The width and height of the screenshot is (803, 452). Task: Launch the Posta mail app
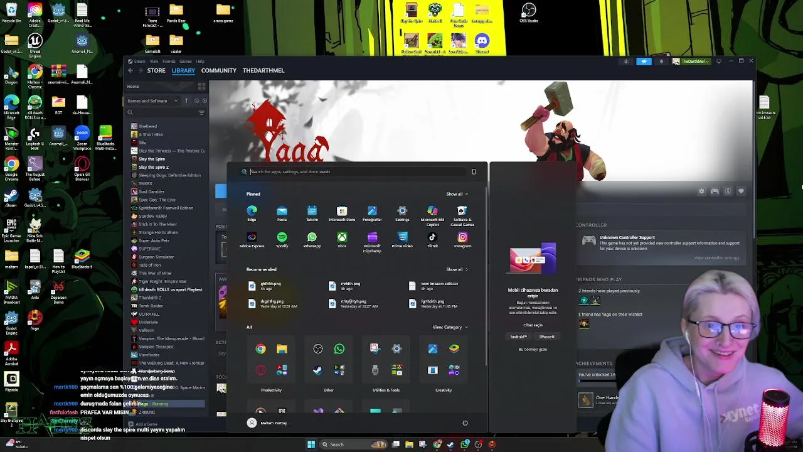(282, 213)
